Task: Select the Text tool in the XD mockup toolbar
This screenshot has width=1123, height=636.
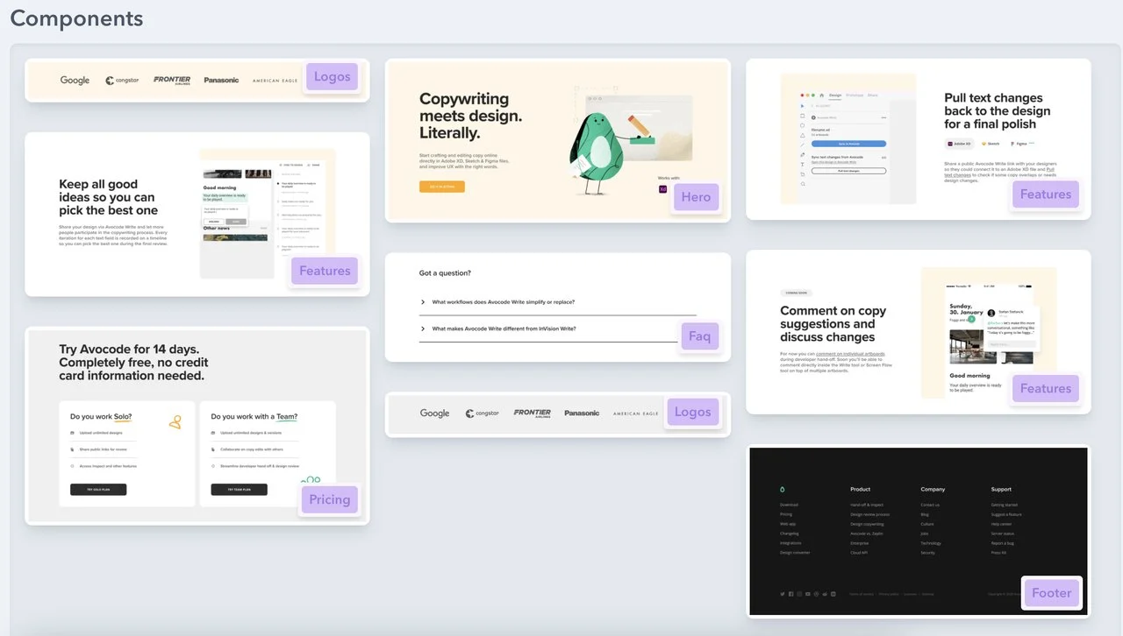Action: pyautogui.click(x=802, y=164)
